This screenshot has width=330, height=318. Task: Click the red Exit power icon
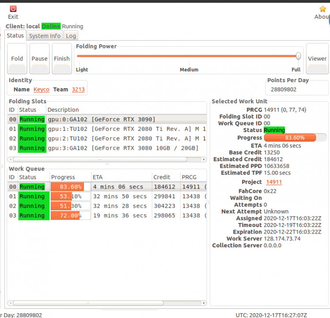click(13, 9)
